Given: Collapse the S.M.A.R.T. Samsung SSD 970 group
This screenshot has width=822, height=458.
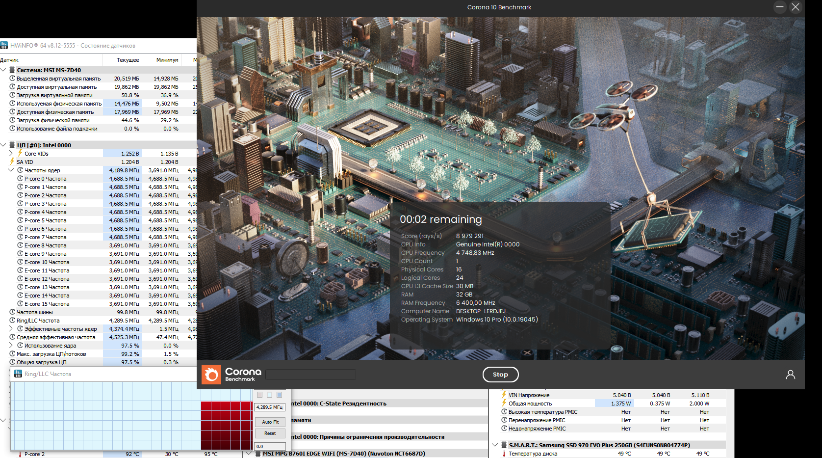Looking at the screenshot, I should point(495,445).
